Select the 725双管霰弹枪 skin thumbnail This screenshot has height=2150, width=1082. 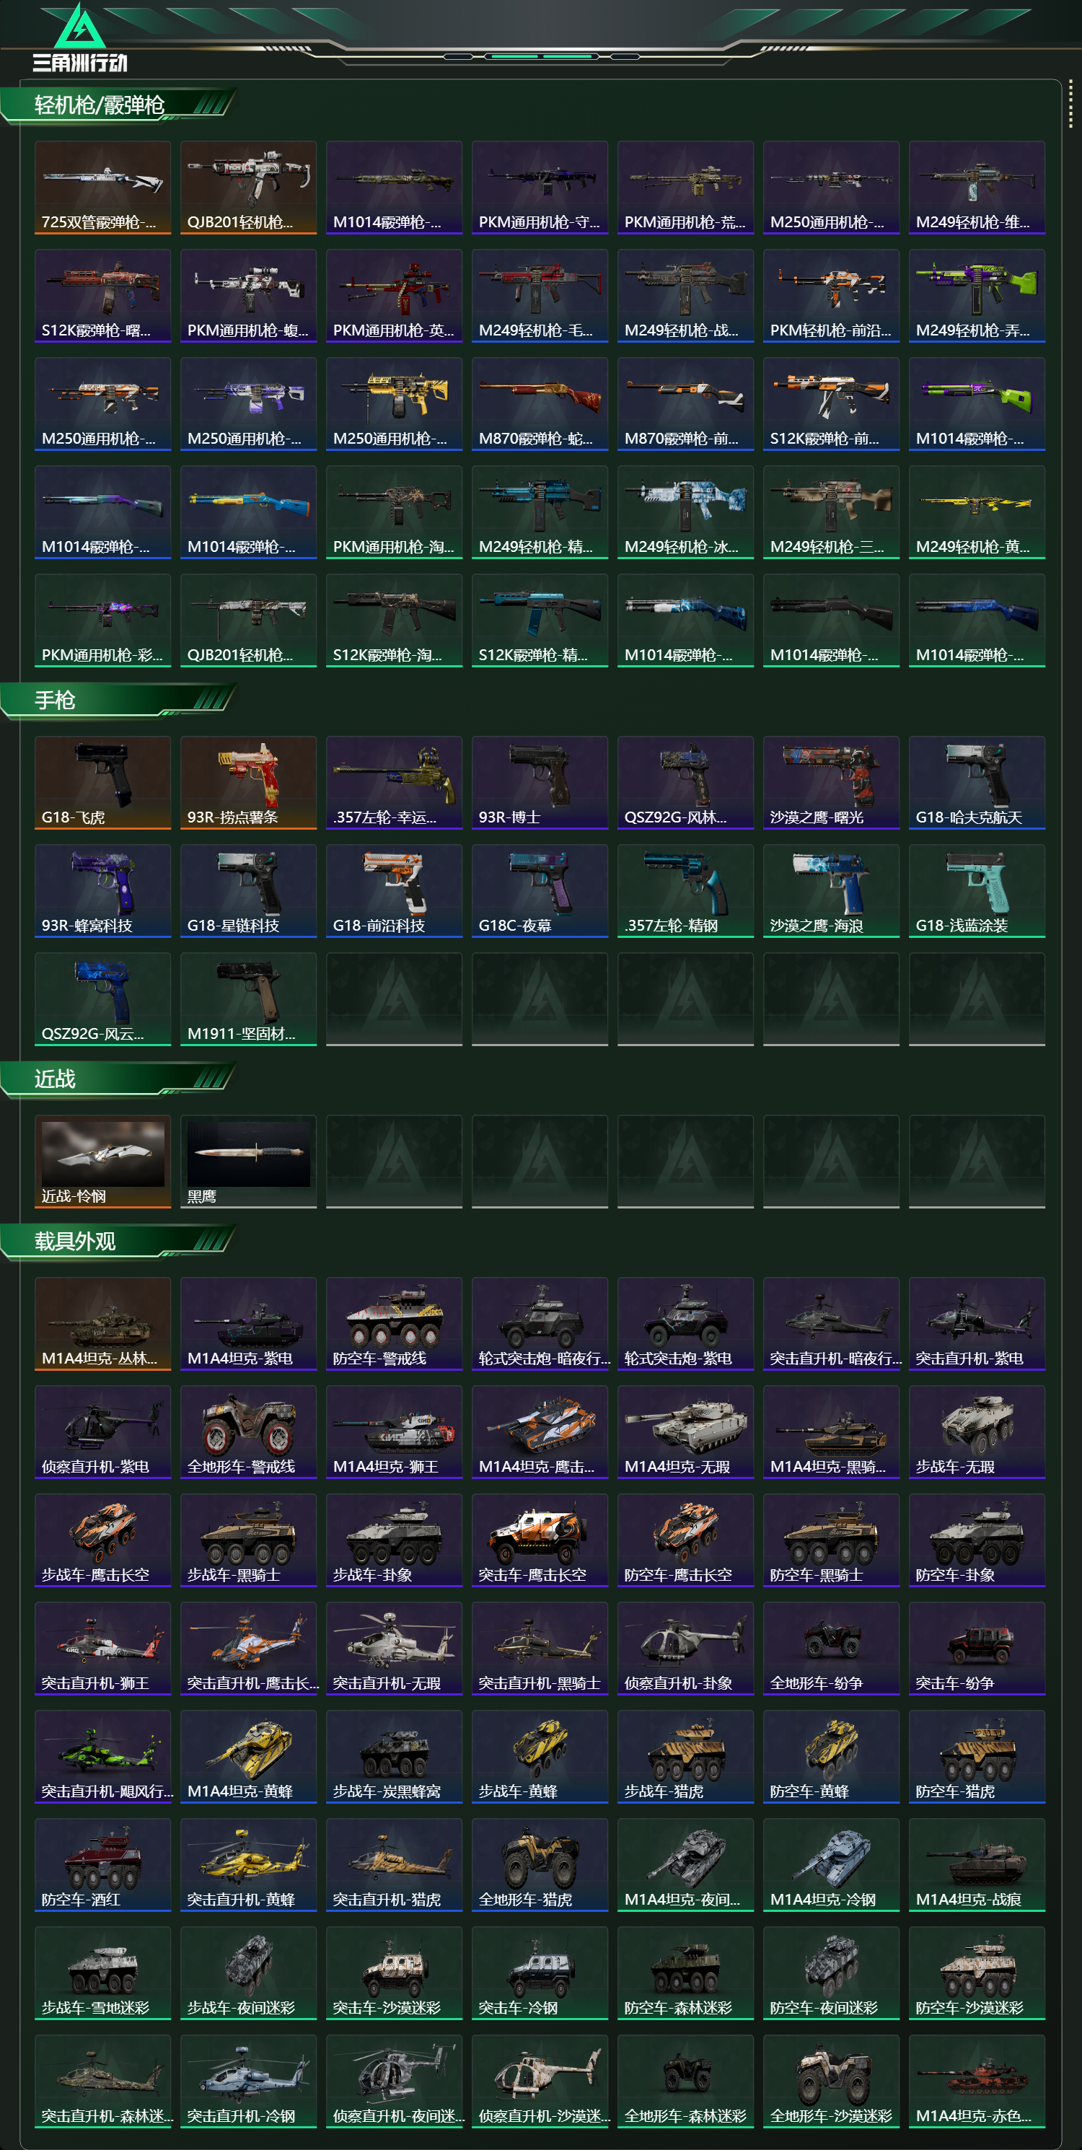pyautogui.click(x=102, y=188)
